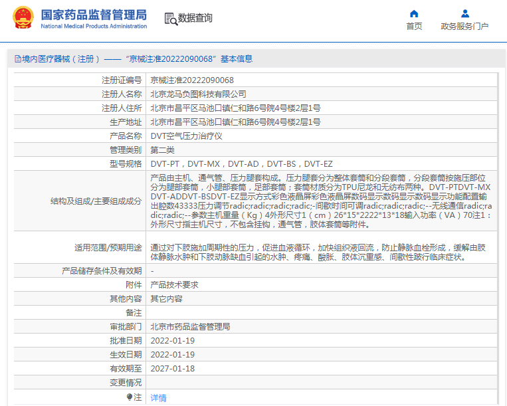Click the document icon before 境内医疗器械
Image resolution: width=507 pixels, height=406 pixels.
17,59
